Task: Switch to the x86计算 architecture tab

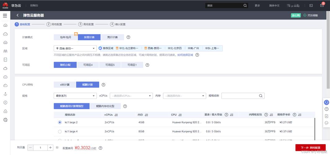Action: (x=65, y=85)
